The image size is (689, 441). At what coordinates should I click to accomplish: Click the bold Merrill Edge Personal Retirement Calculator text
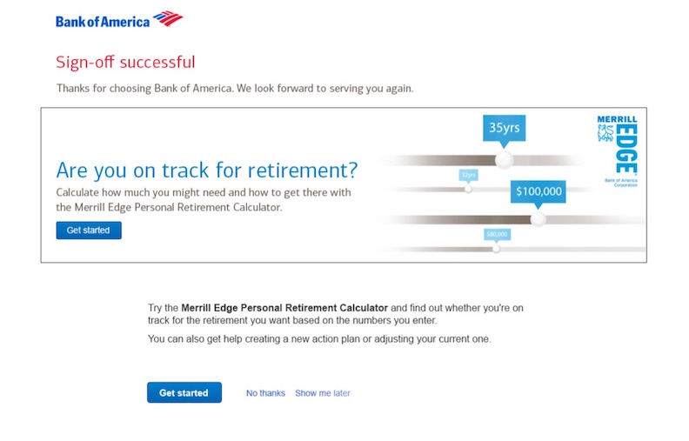coord(284,308)
